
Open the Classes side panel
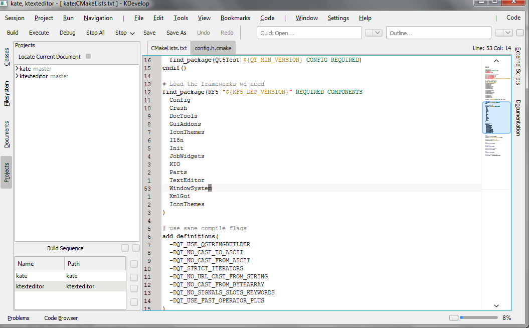[7, 57]
